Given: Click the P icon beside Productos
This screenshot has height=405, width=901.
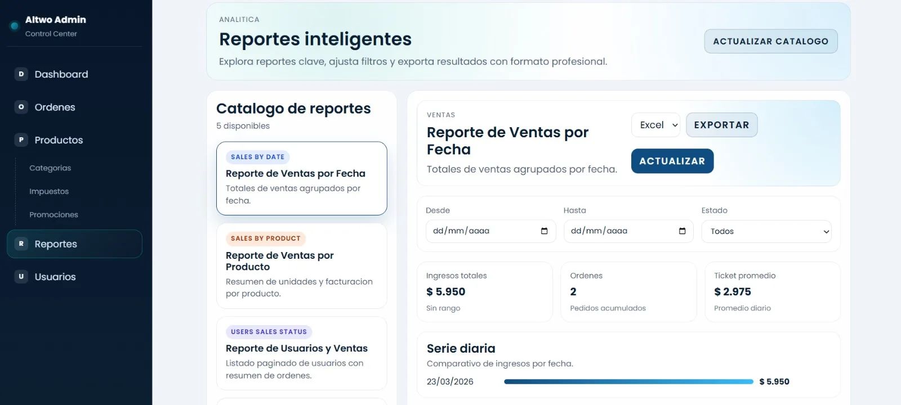Looking at the screenshot, I should [x=21, y=139].
